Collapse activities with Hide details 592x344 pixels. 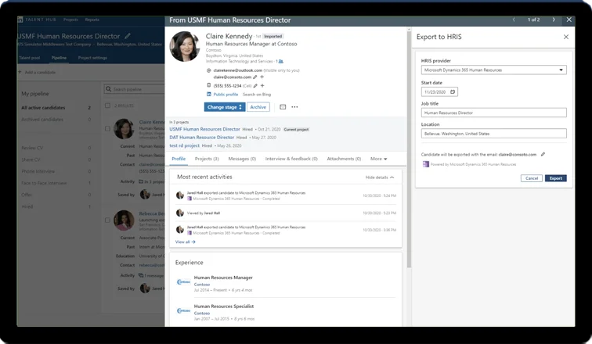[x=380, y=177]
